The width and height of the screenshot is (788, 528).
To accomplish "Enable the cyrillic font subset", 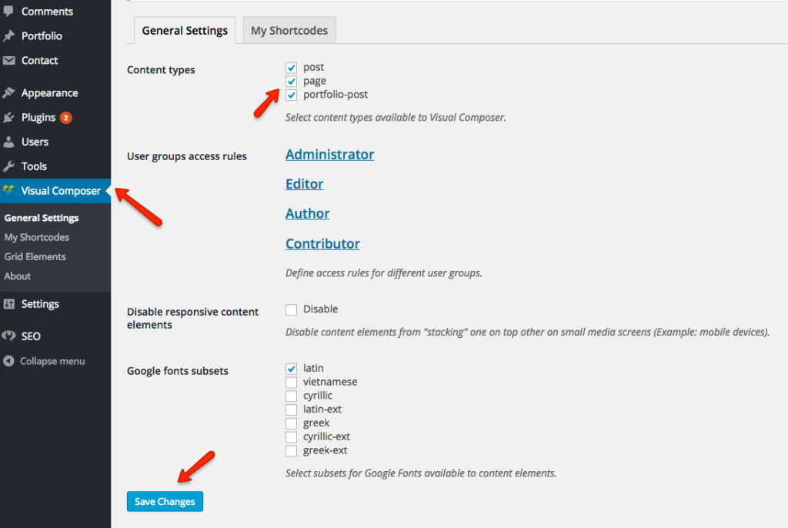I will 291,396.
